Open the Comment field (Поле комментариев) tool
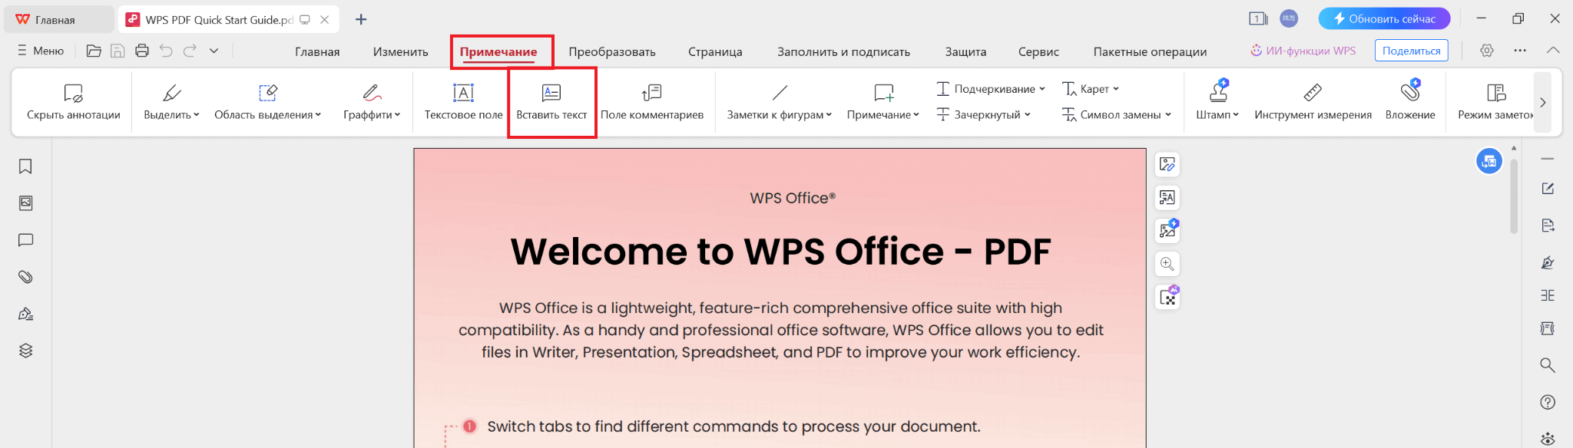Image resolution: width=1573 pixels, height=448 pixels. pyautogui.click(x=651, y=102)
